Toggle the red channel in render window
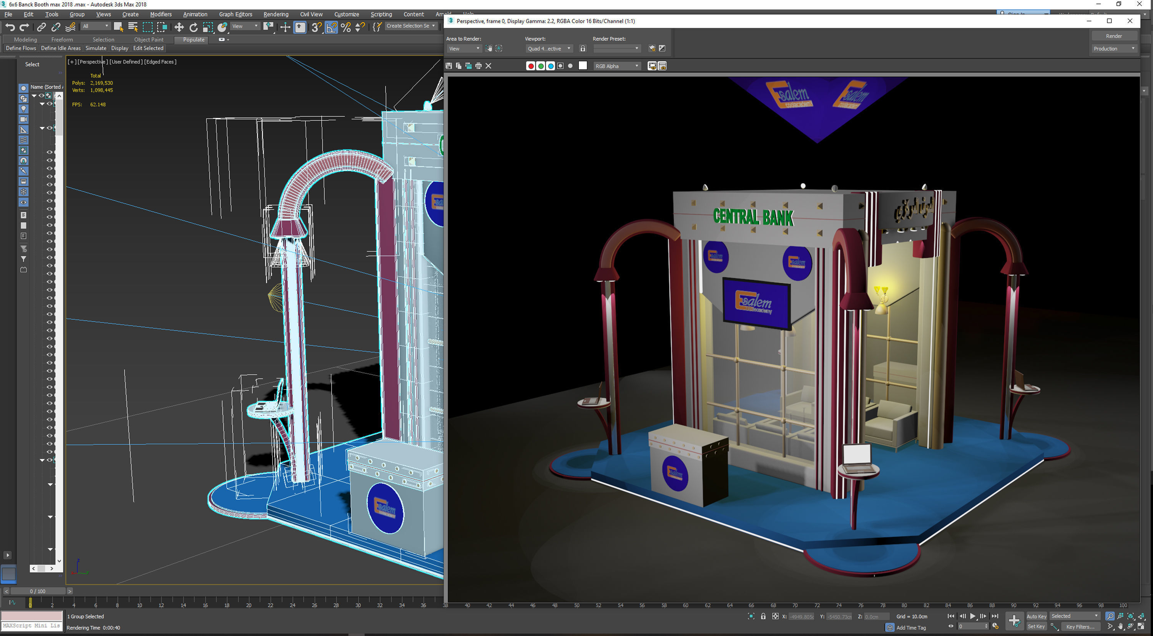The height and width of the screenshot is (636, 1153). 531,66
